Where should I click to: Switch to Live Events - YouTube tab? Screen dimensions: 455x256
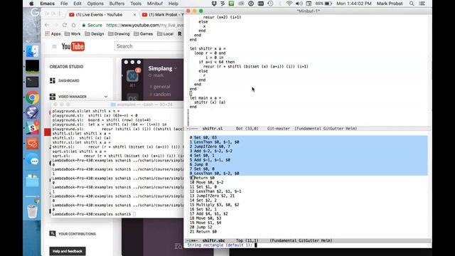[x=99, y=14]
